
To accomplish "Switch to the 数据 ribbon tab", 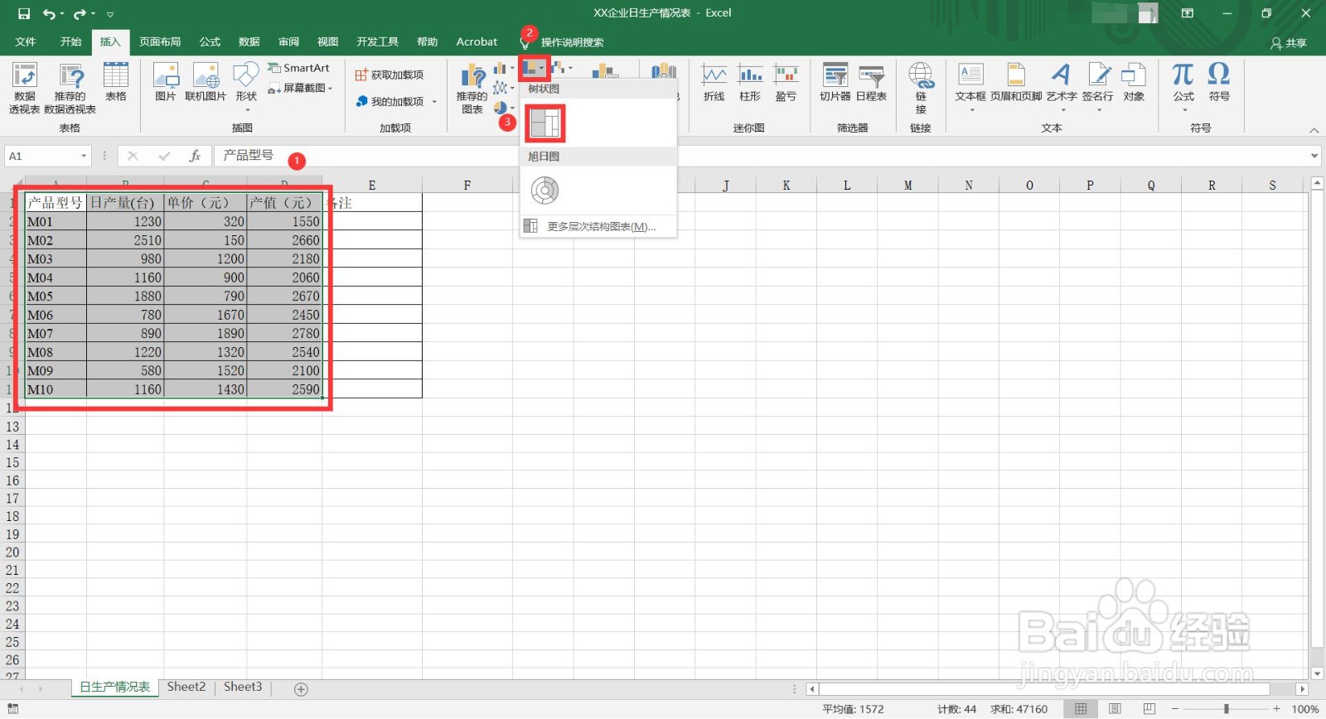I will (249, 41).
